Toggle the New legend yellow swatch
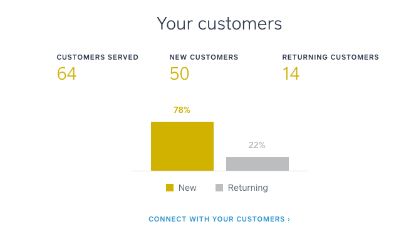Screen dimensions: 416x246 coord(170,188)
